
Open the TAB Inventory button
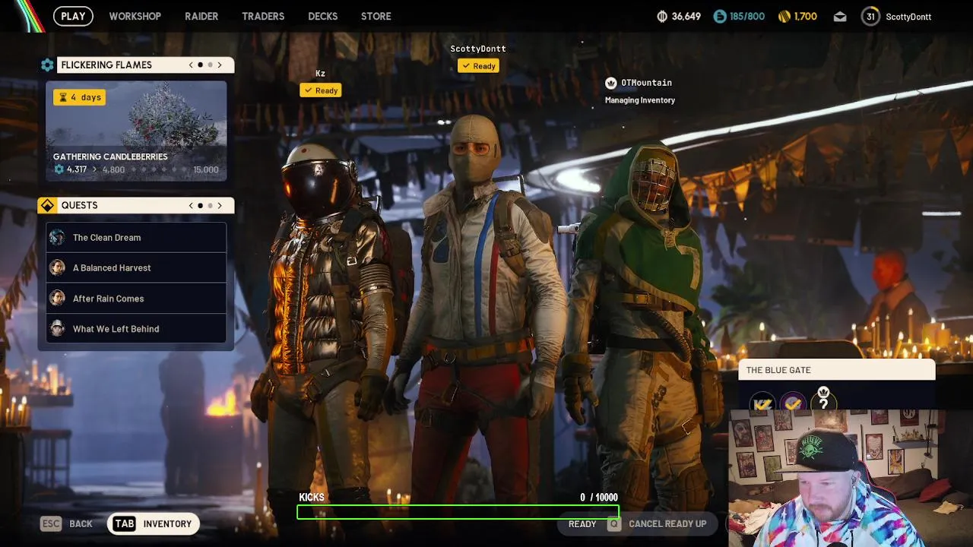coord(154,523)
